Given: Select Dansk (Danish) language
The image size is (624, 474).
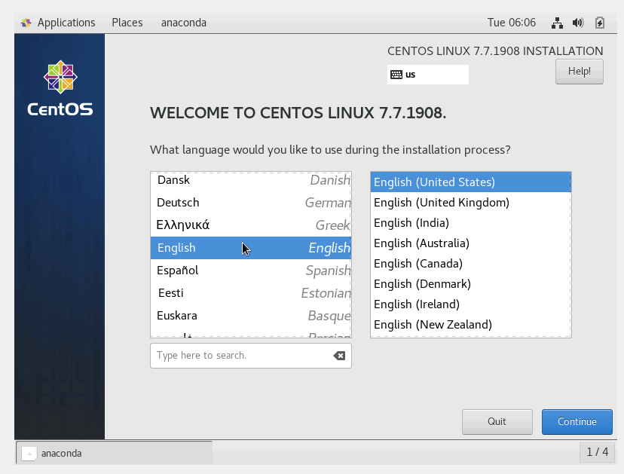Looking at the screenshot, I should coord(251,180).
